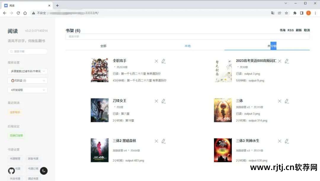Select the 阅读 browser tab
The image size is (320, 181).
[x=27, y=6]
